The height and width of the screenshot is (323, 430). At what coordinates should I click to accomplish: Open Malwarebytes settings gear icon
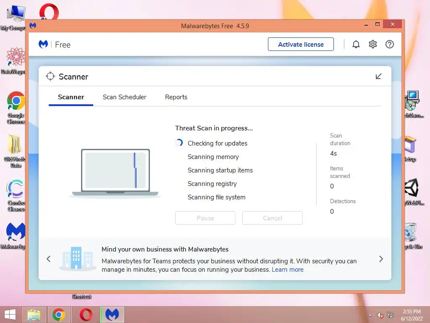[373, 44]
